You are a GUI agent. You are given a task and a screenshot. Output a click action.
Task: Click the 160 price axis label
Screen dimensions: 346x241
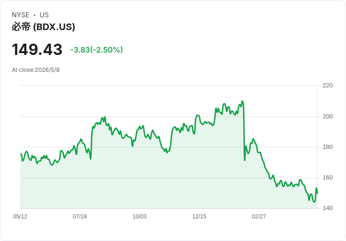coord(328,178)
